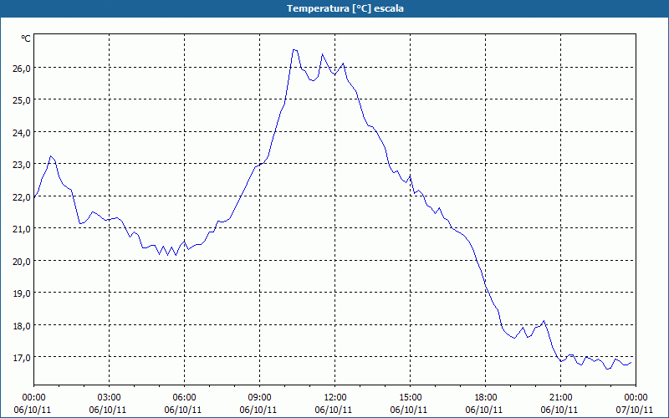Viewport: 669px width, 418px height.
Task: Click the 06/10/11 date under 09:00
Action: click(x=258, y=410)
